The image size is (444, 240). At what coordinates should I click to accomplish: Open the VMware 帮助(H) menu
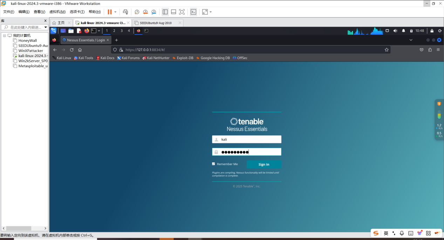(x=95, y=12)
